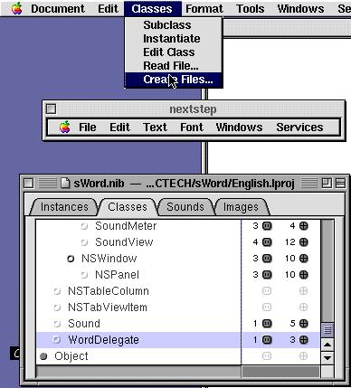Click the actions icon for NSWindow
This screenshot has height=388, width=351.
(x=304, y=259)
